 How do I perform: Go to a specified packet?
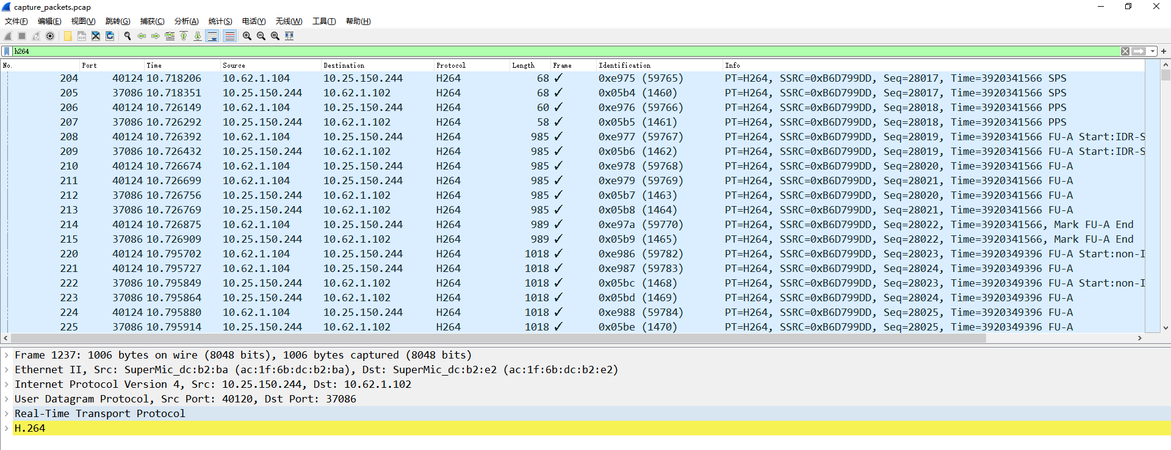tap(170, 36)
